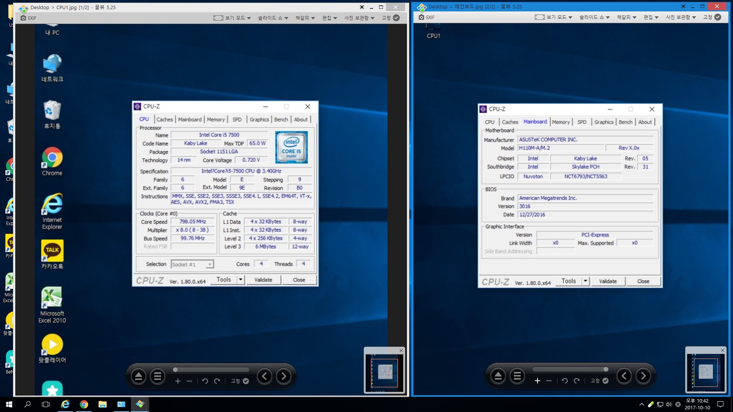The width and height of the screenshot is (733, 412).
Task: Select SPD tab in right CPU-Z image
Action: coord(582,122)
